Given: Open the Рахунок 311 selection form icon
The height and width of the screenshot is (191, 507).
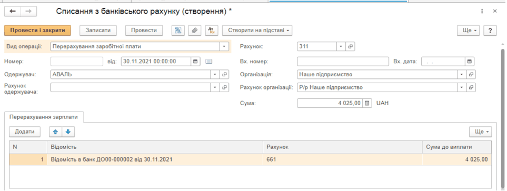Looking at the screenshot, I should [350, 46].
